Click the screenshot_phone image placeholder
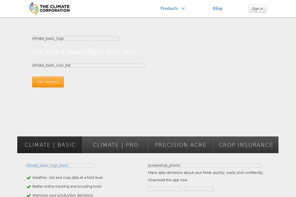This screenshot has width=296, height=197. [x=204, y=165]
